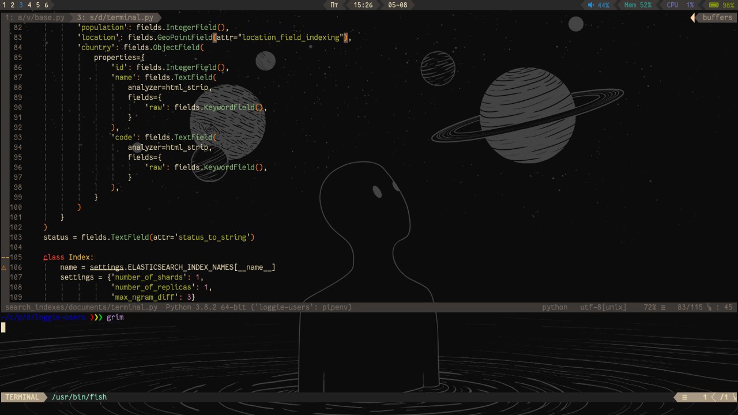Click the lines icon in bottom statusline
This screenshot has width=738, height=415.
[x=684, y=397]
